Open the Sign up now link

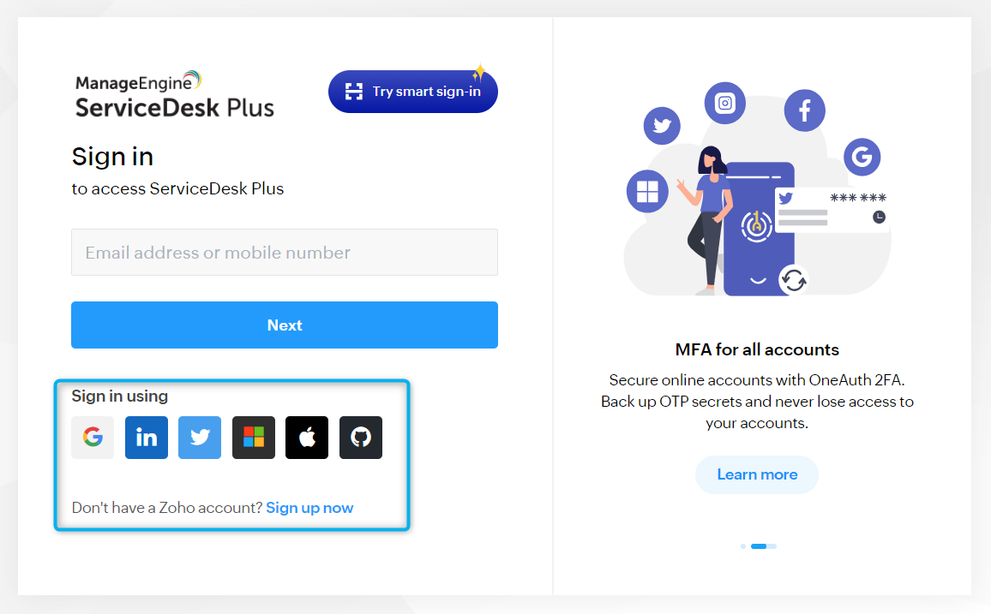pos(309,508)
